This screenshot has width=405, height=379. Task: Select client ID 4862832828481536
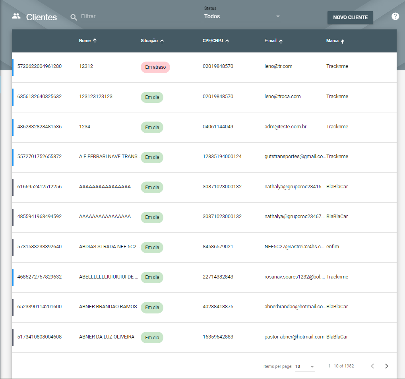[39, 127]
